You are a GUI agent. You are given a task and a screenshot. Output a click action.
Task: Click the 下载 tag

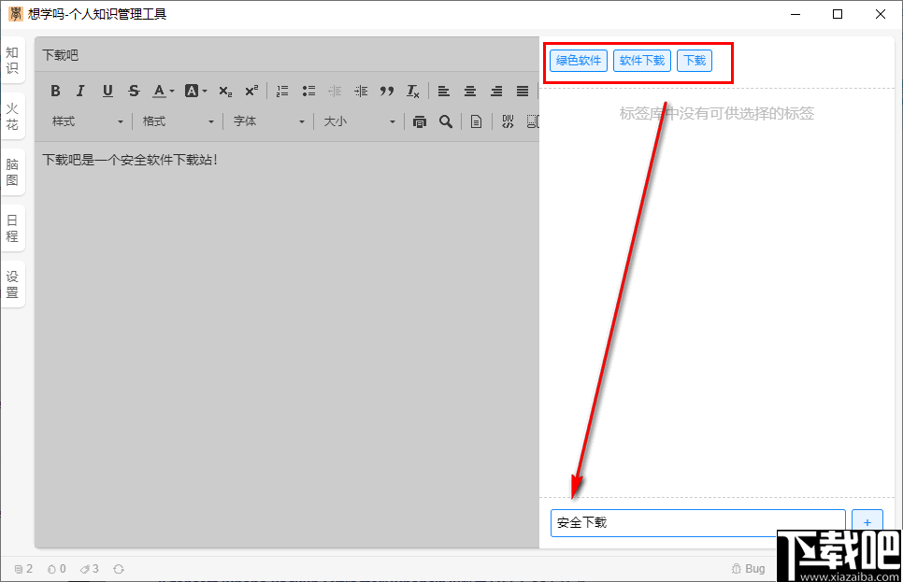coord(695,61)
